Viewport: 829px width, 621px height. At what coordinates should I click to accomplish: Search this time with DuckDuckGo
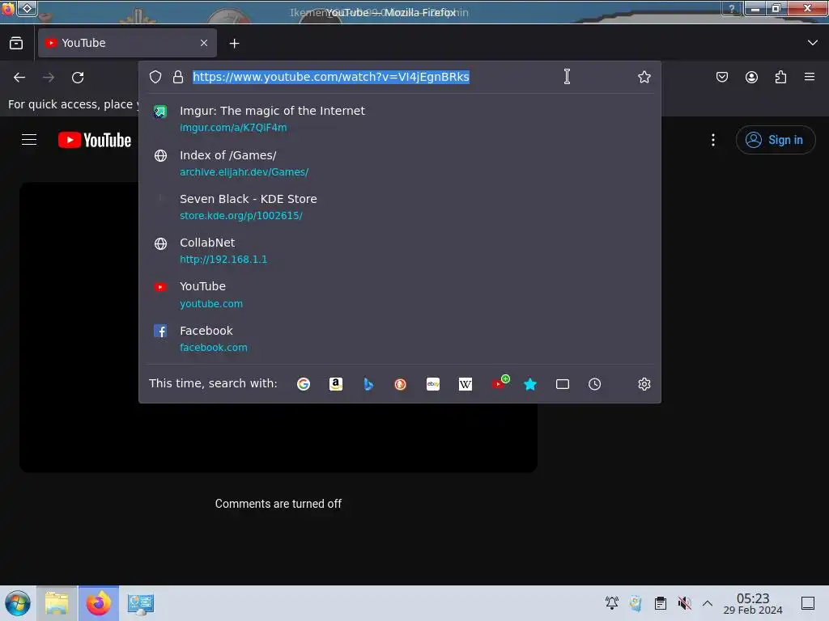(400, 384)
